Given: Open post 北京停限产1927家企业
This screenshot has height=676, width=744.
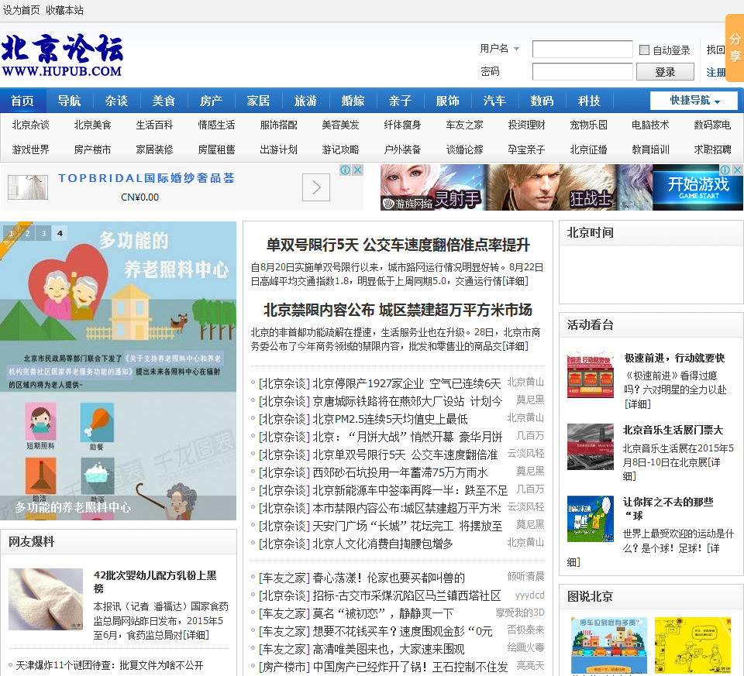Looking at the screenshot, I should tap(407, 383).
